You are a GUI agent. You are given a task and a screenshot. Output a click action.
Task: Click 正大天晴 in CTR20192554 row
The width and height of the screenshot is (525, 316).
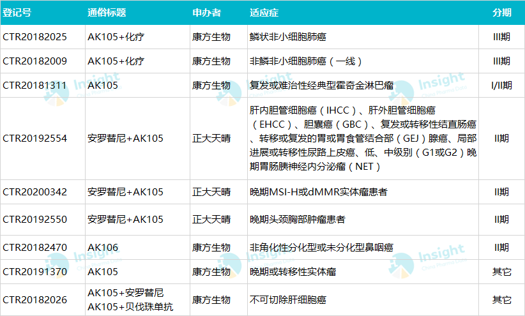pyautogui.click(x=211, y=139)
